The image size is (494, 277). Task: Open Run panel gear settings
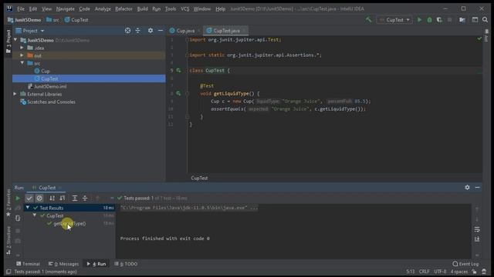tap(467, 187)
